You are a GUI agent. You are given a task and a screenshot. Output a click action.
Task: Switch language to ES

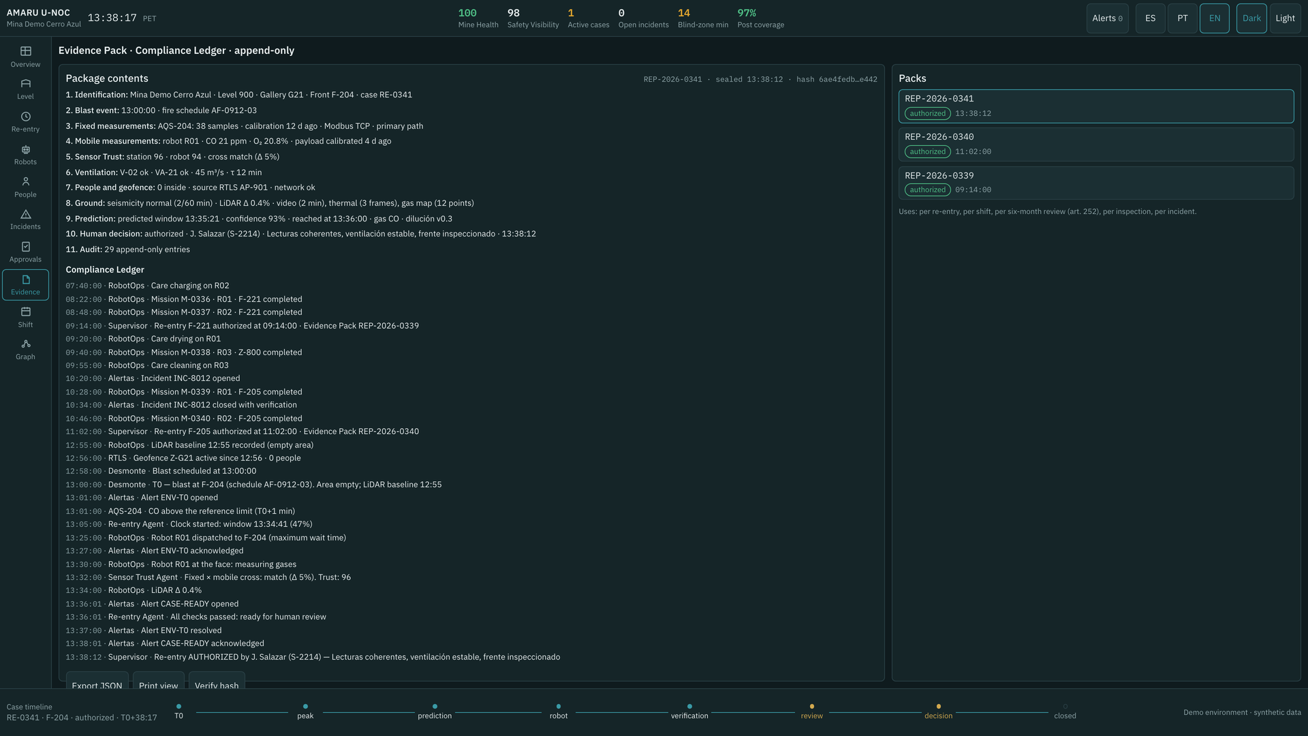[1150, 18]
